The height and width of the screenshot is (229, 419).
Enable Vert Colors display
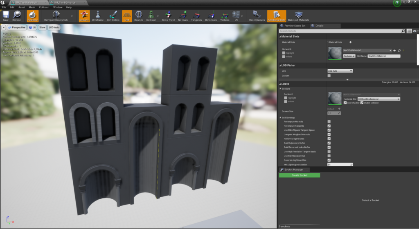[x=113, y=15]
